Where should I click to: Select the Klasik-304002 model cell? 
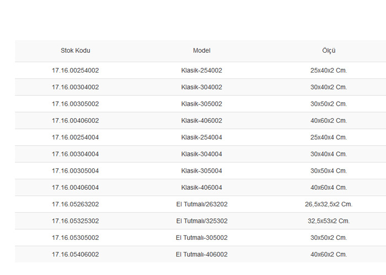202,87
